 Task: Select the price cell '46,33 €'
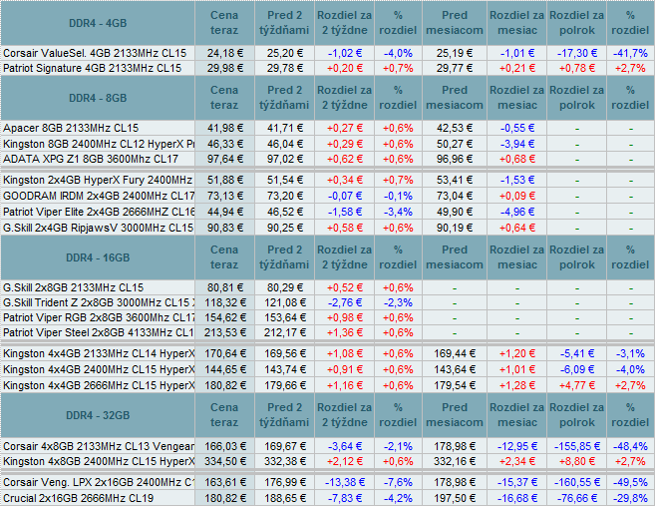225,144
